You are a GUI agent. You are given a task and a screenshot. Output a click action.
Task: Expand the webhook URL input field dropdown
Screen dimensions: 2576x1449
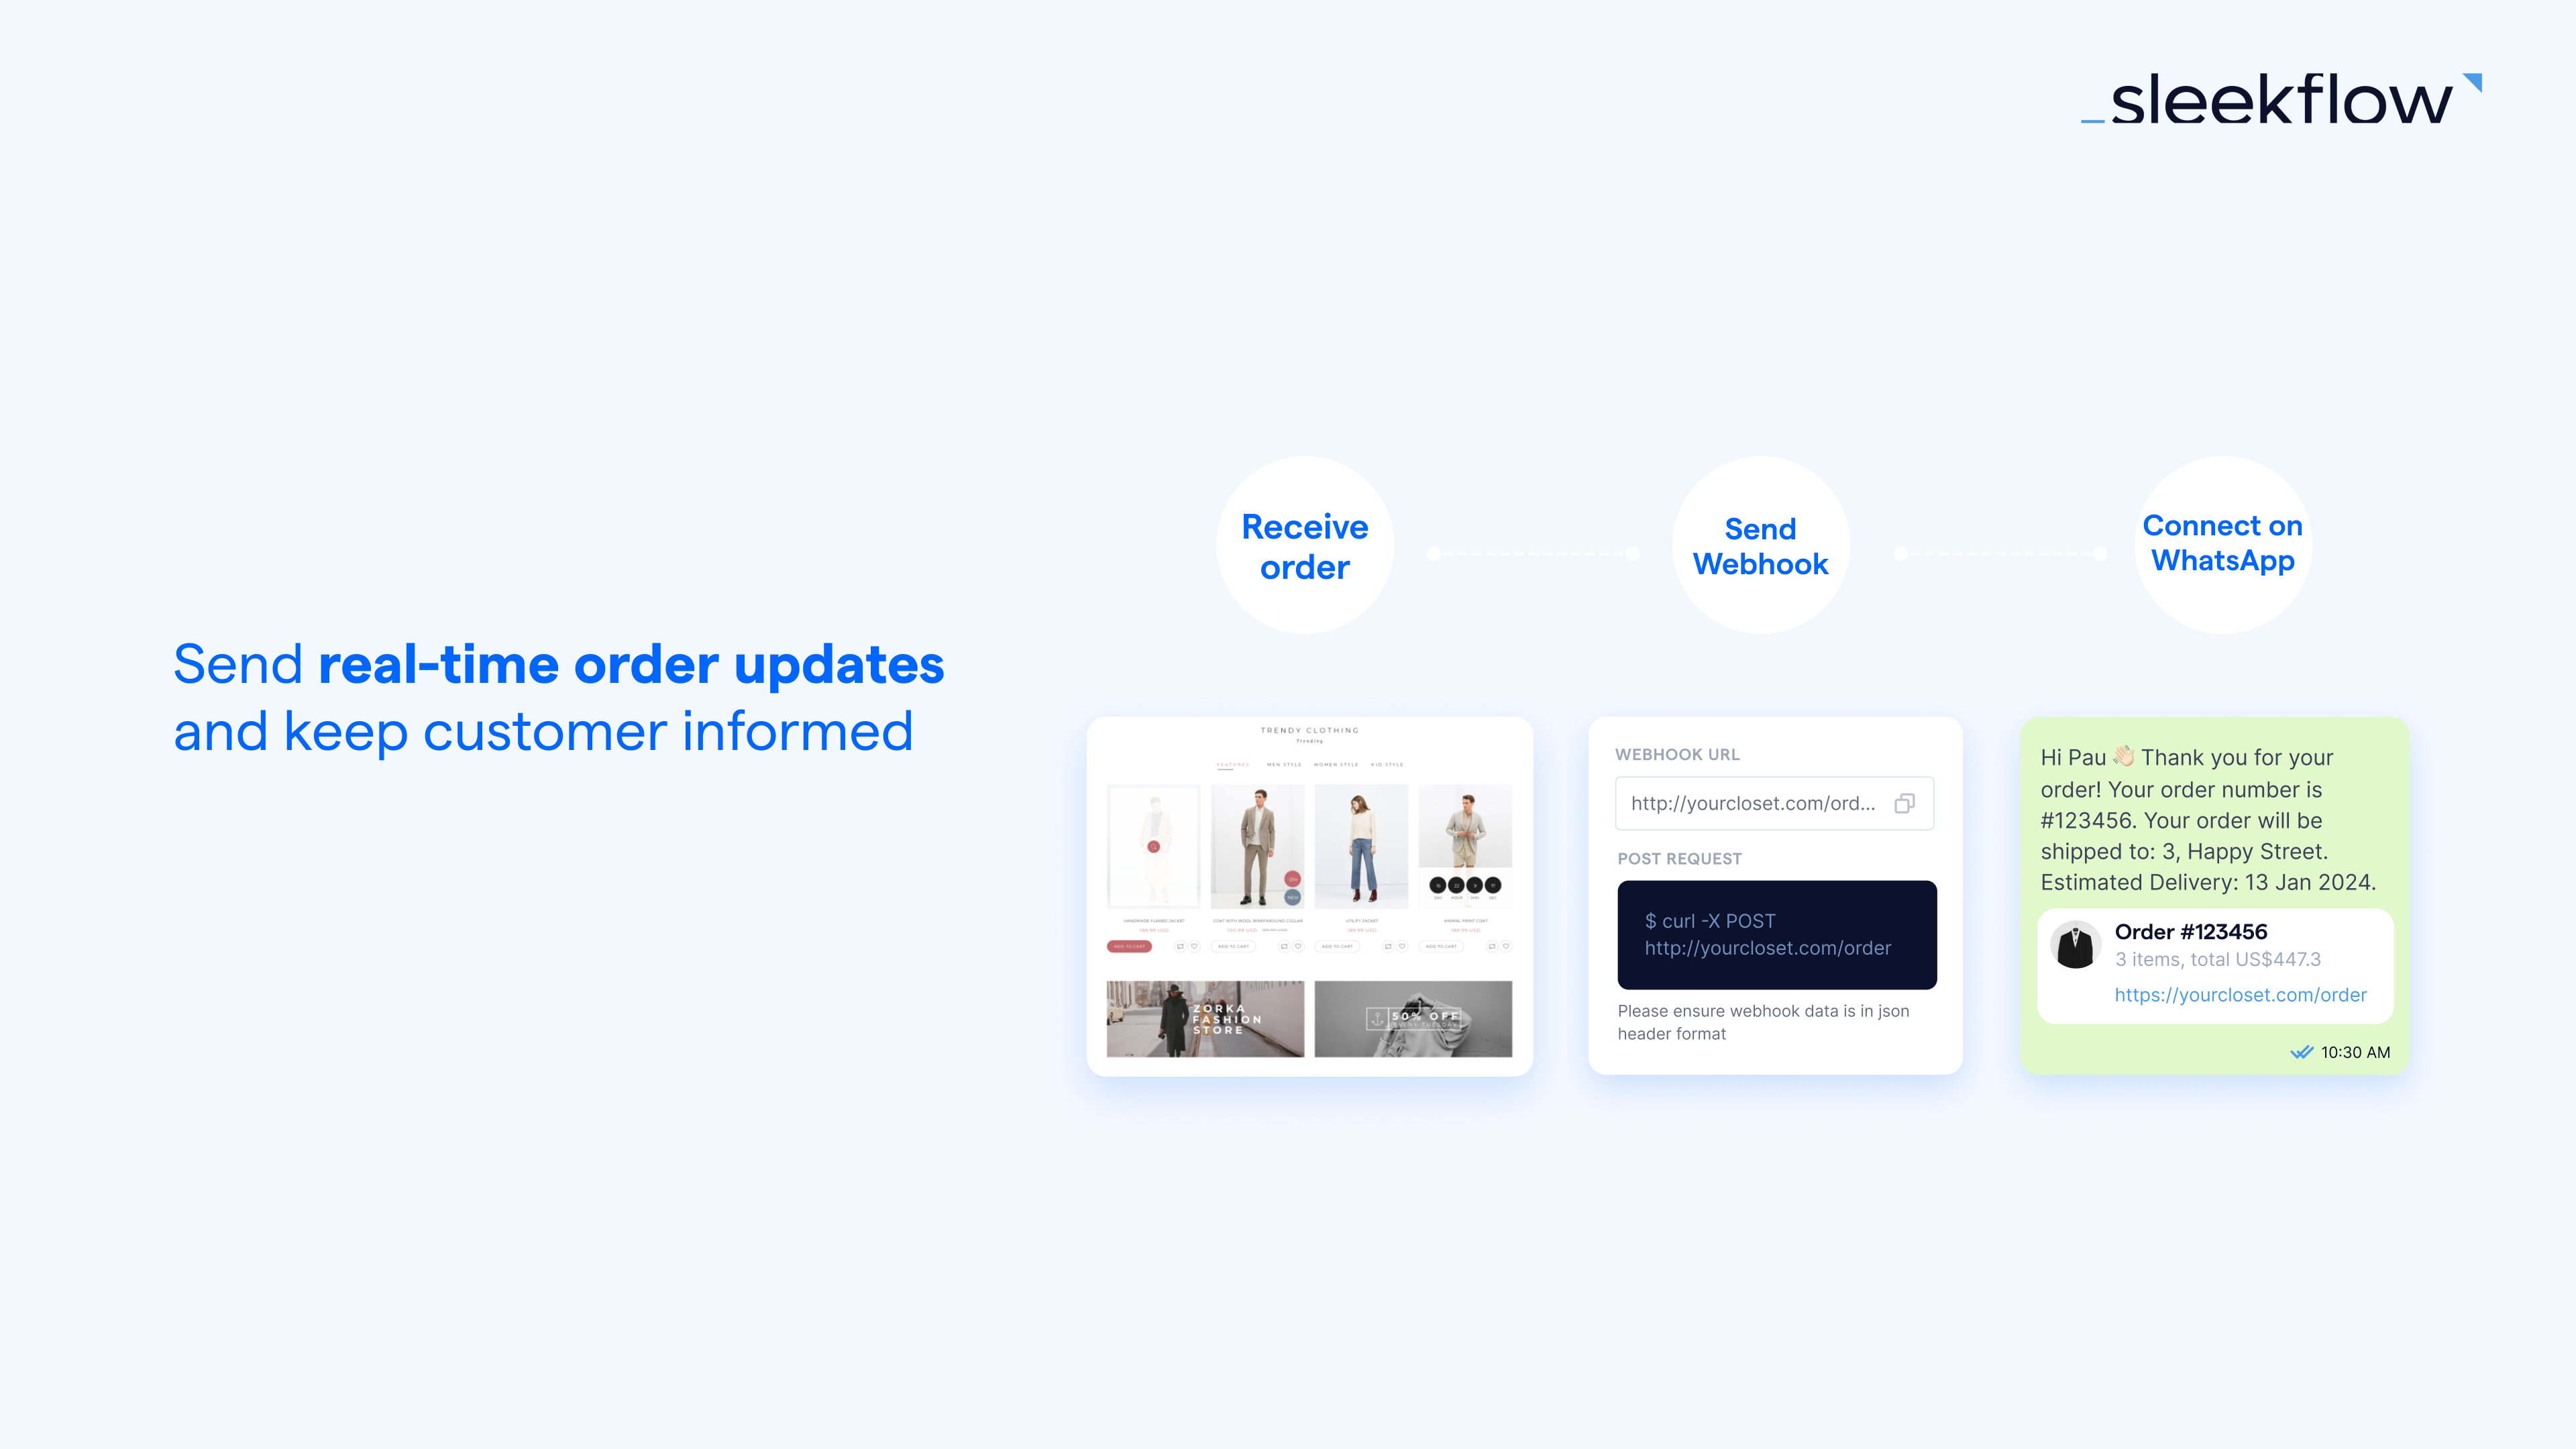1909,803
